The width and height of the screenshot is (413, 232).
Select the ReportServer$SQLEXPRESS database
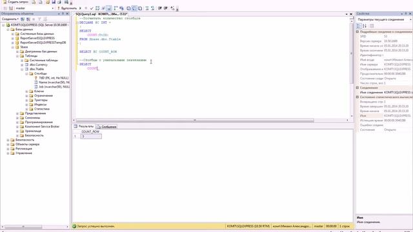pos(37,38)
